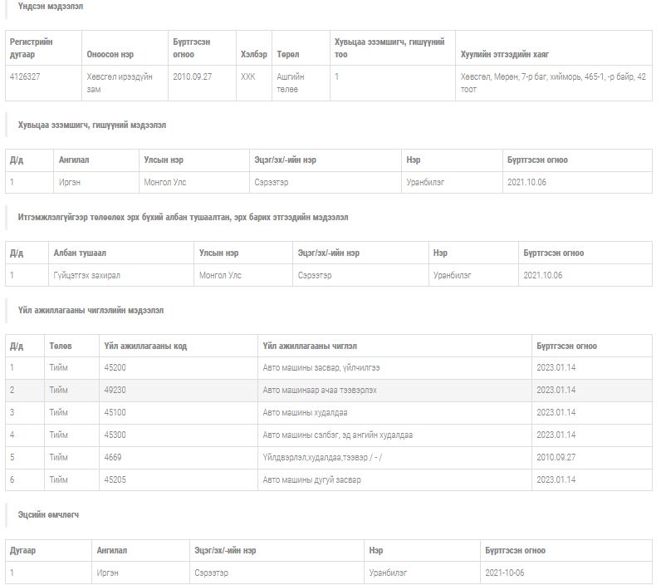Select the 2021-10-06 date in owner table
Image resolution: width=666 pixels, height=585 pixels.
pos(505,573)
